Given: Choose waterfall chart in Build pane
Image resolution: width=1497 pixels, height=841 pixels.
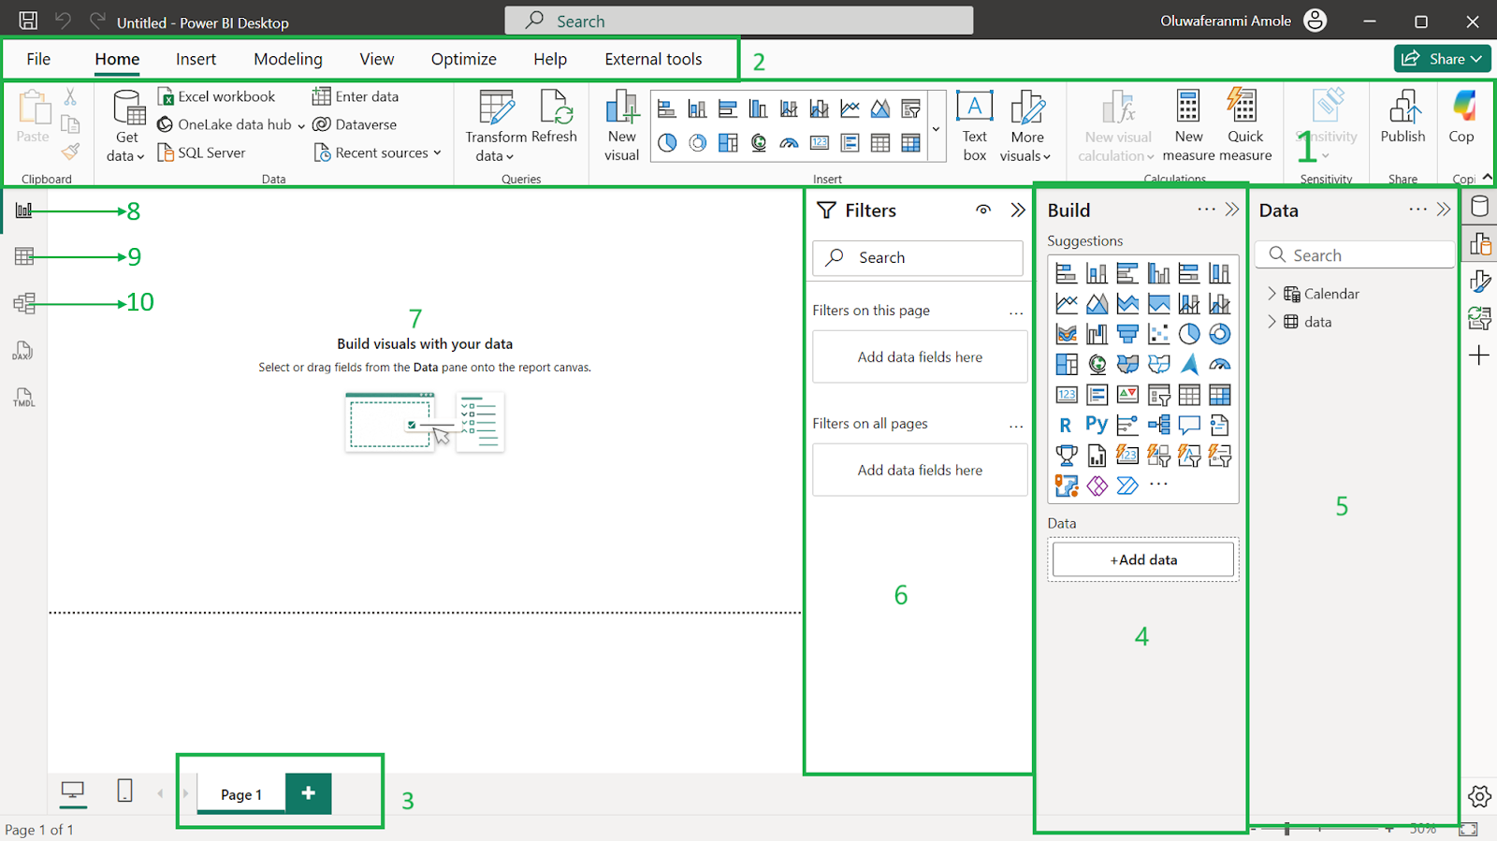Looking at the screenshot, I should [1097, 334].
